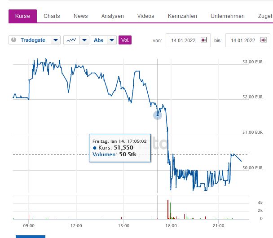
Task: Open the Abs scale dropdown arrow
Action: [112, 40]
